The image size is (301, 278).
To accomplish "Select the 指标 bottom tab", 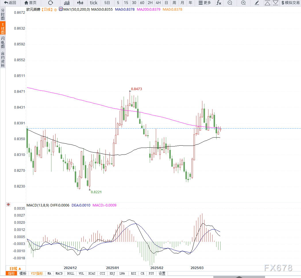I will tap(11, 273).
